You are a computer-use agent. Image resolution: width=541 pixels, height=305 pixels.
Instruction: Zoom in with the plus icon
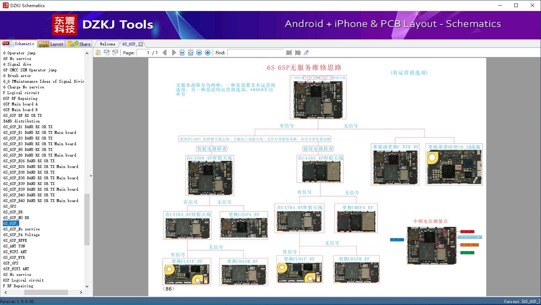click(x=208, y=53)
